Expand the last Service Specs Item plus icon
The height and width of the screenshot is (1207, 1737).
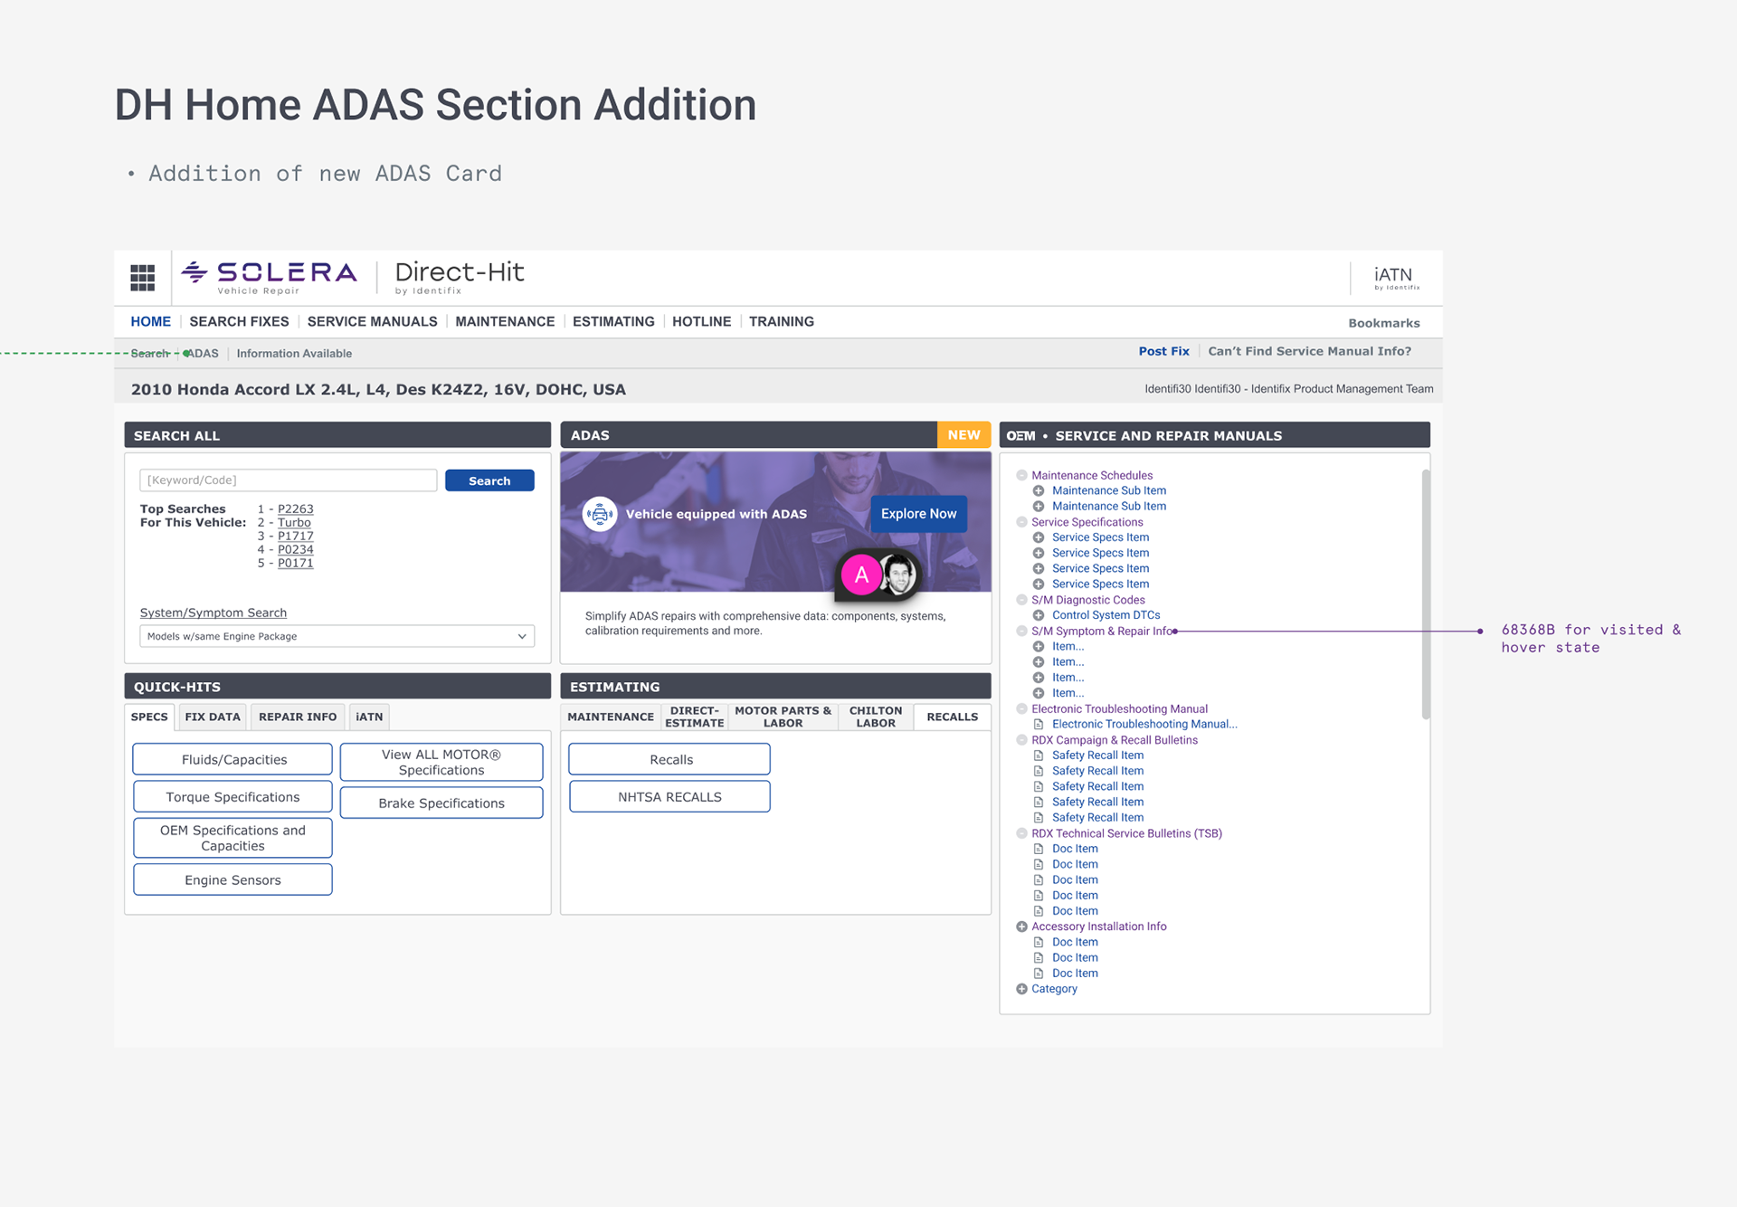[x=1039, y=584]
